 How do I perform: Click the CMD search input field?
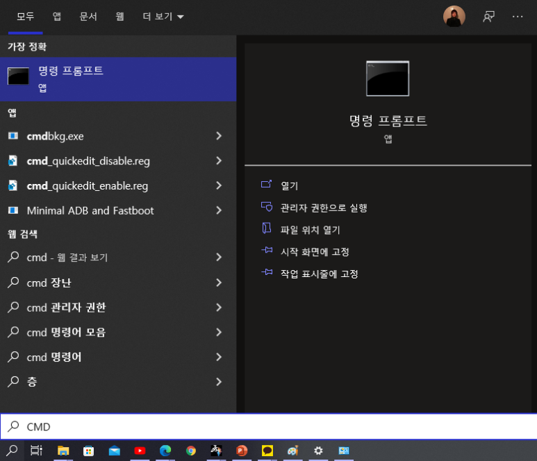tap(268, 426)
